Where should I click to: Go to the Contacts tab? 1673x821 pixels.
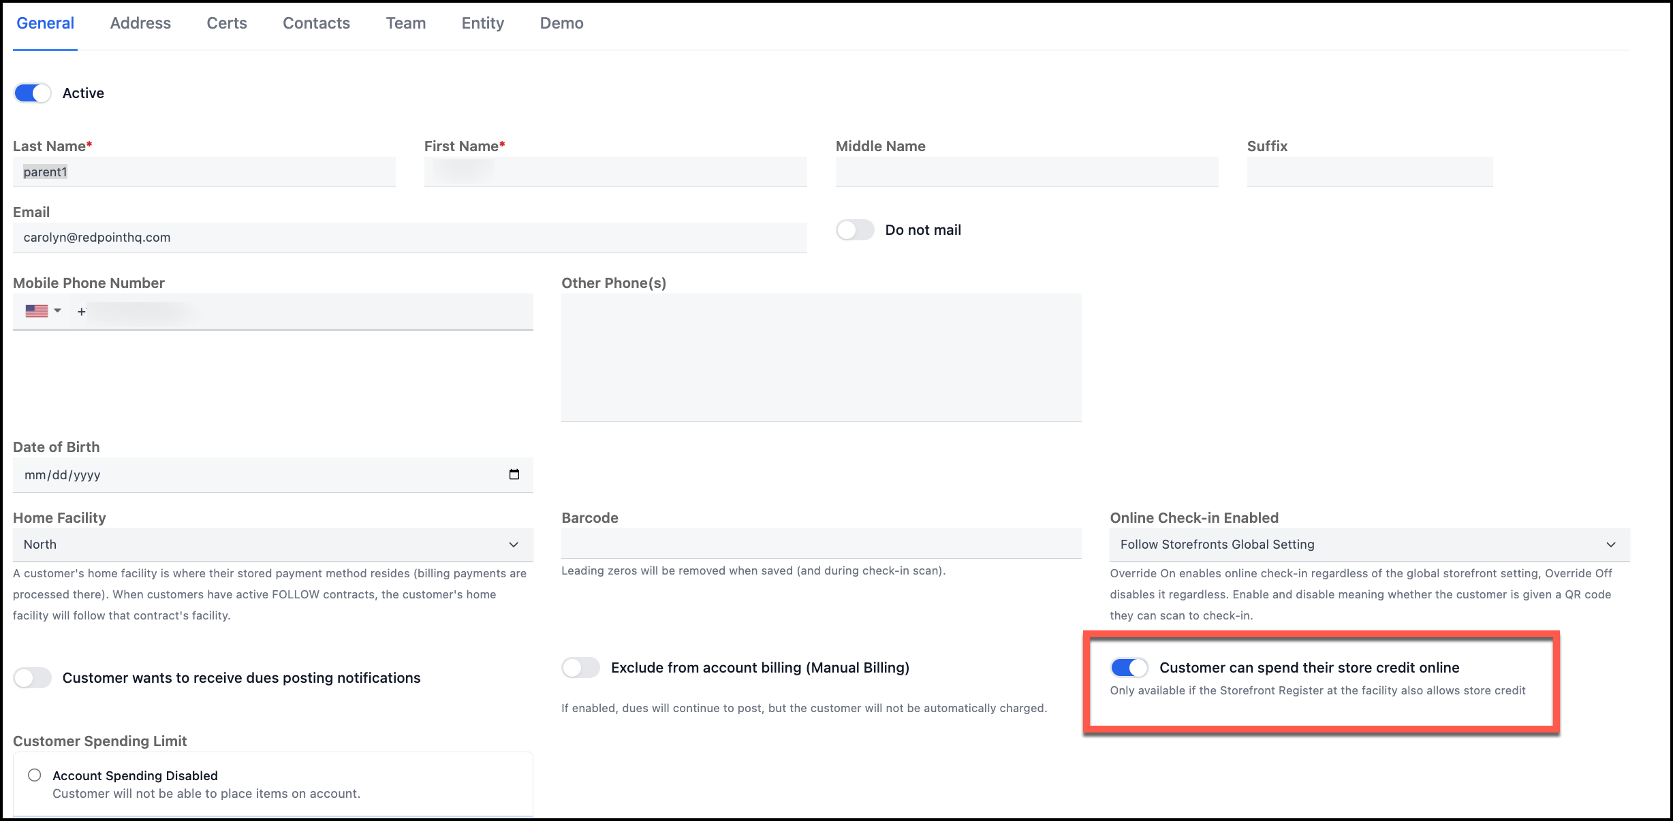coord(316,23)
